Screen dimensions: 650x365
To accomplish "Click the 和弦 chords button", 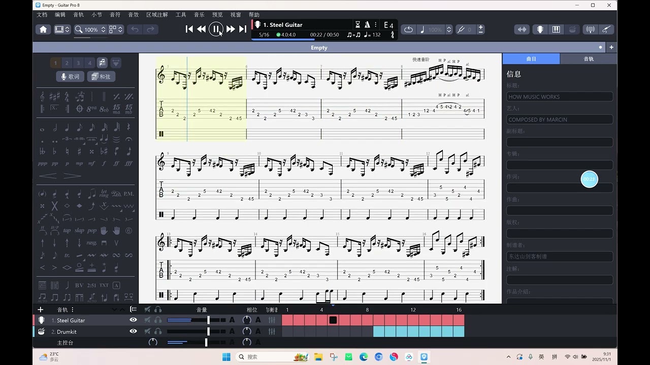I will coord(101,77).
